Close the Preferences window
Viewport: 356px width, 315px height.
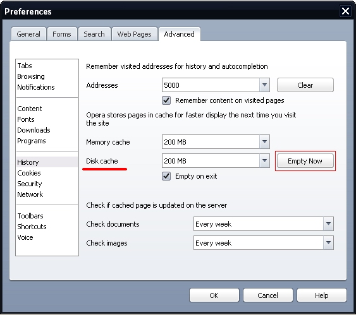tap(345, 11)
